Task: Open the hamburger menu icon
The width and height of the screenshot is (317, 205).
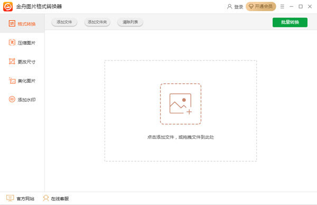Action: [x=282, y=7]
